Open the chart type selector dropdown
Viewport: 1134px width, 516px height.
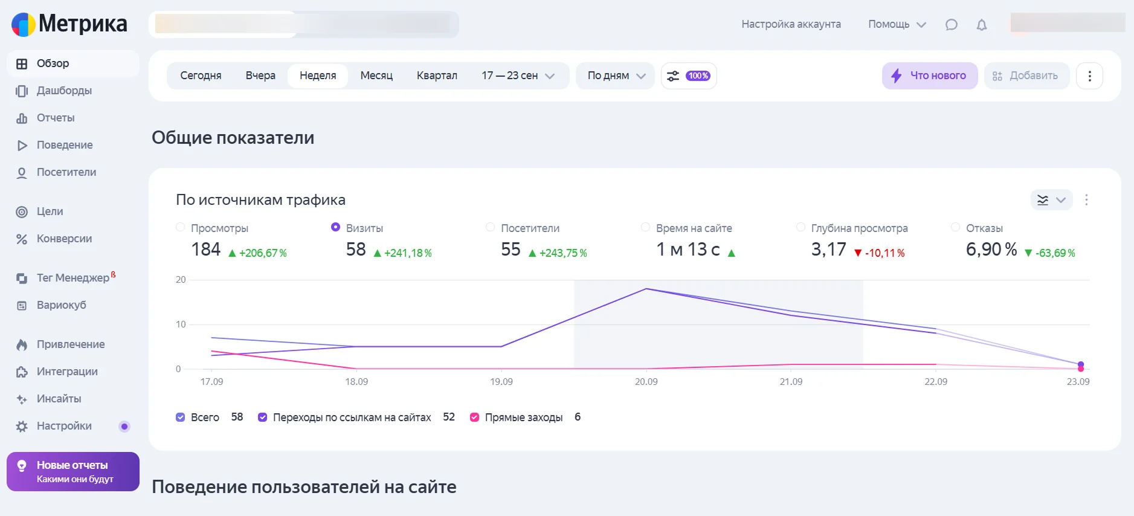1051,200
